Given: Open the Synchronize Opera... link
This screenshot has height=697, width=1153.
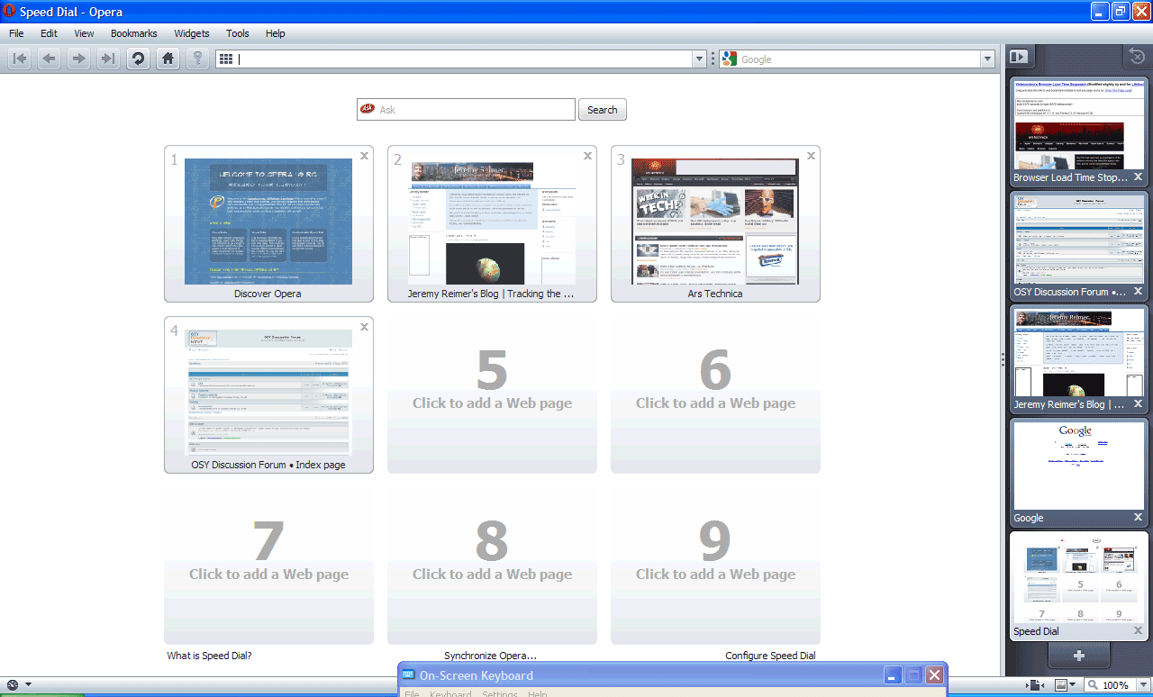Looking at the screenshot, I should [490, 656].
